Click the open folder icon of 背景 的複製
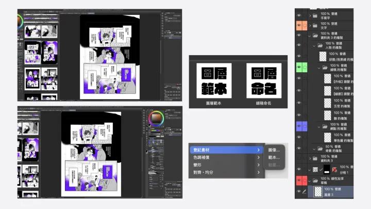 point(320,149)
